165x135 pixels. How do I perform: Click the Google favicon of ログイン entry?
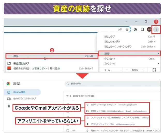coord(87,105)
